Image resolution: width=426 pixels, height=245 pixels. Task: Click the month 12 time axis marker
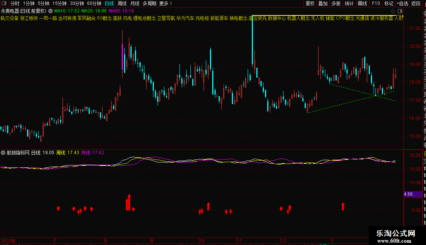[283, 241]
